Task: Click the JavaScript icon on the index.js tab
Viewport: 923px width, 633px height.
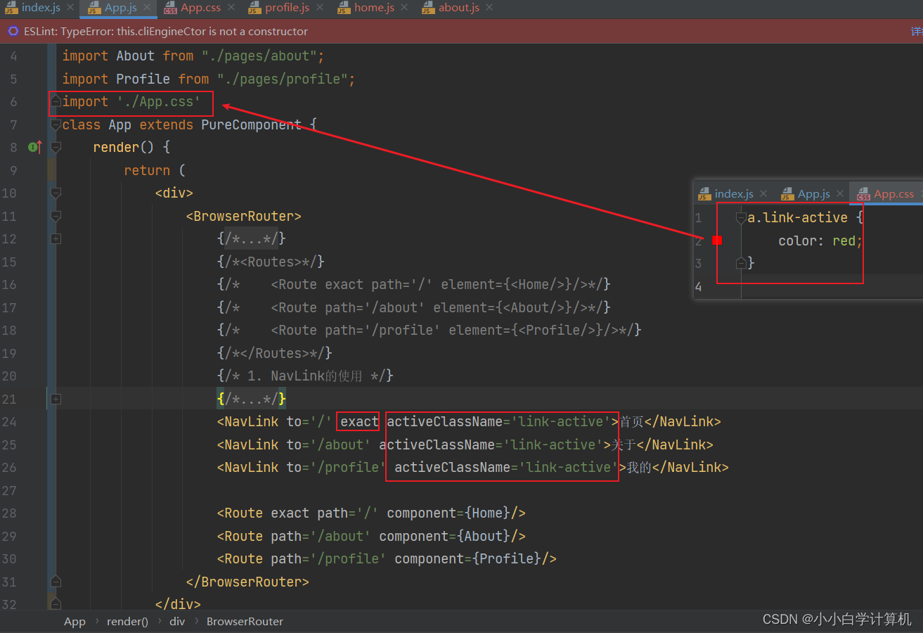Action: [11, 9]
